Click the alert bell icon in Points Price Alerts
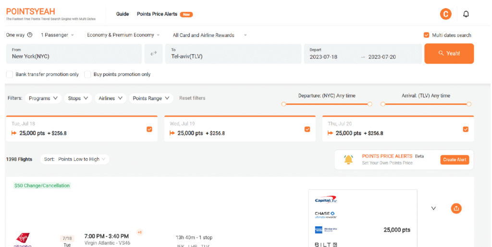This screenshot has width=492, height=247. pyautogui.click(x=348, y=160)
